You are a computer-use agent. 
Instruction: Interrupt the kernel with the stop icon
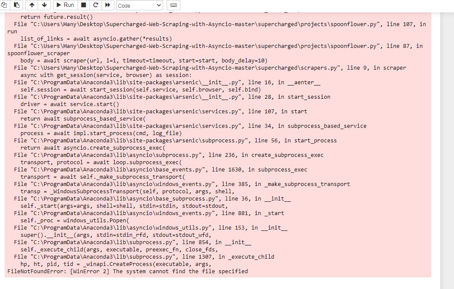click(x=84, y=5)
